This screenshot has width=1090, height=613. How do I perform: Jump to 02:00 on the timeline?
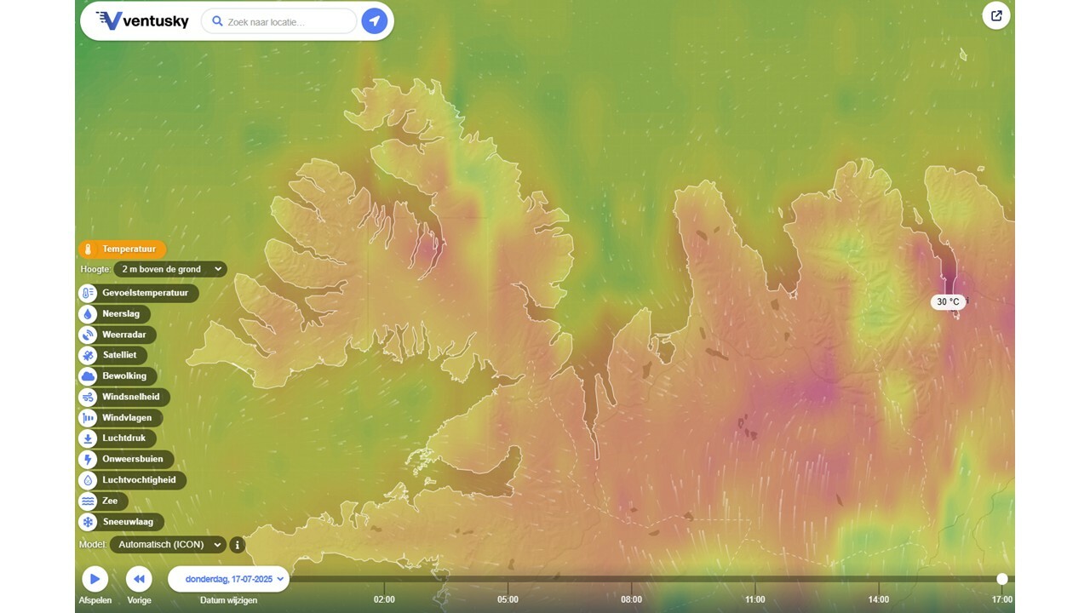coord(384,599)
